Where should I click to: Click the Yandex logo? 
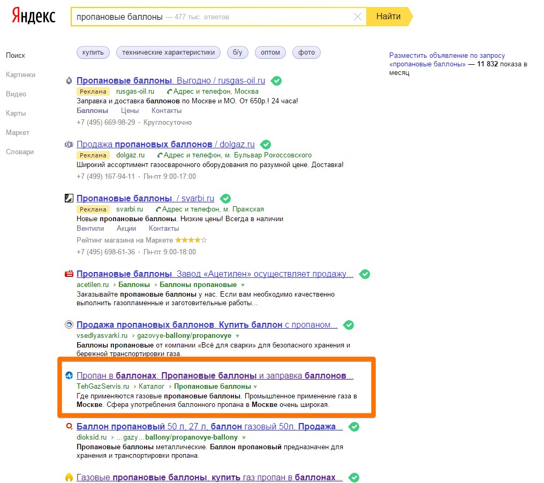click(34, 16)
